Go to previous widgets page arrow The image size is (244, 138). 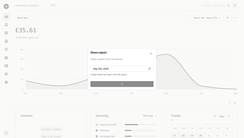point(230,103)
